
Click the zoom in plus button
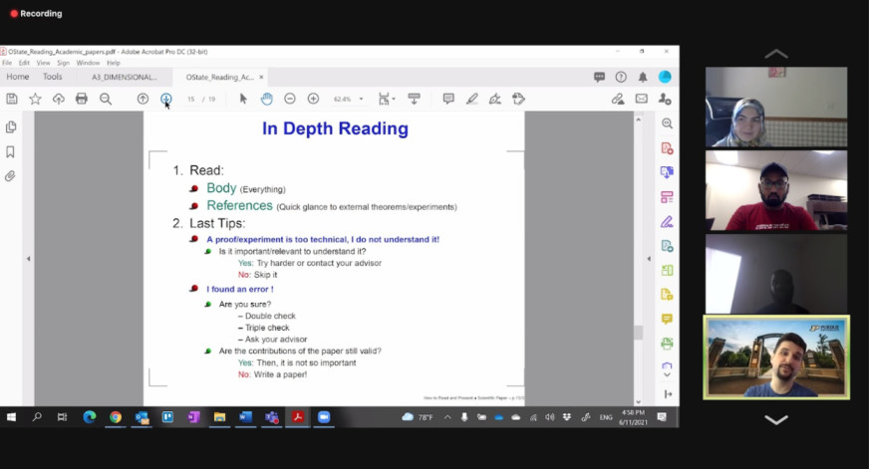[313, 99]
